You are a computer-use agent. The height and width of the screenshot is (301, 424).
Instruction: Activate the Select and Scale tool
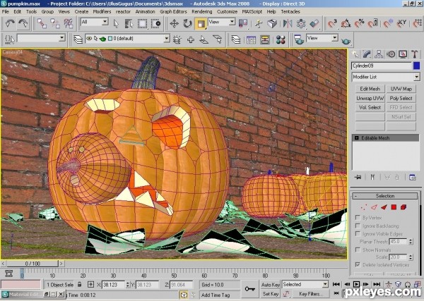(201, 24)
